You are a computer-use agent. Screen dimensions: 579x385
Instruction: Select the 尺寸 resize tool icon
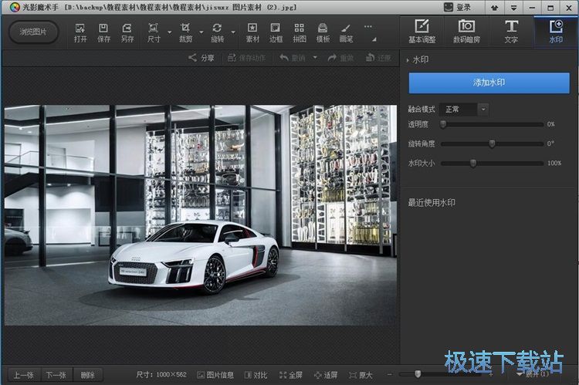[154, 32]
